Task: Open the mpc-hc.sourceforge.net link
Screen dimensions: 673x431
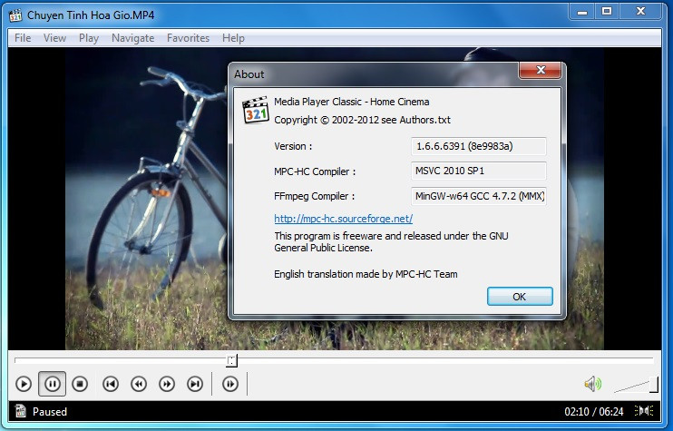Action: pos(344,219)
